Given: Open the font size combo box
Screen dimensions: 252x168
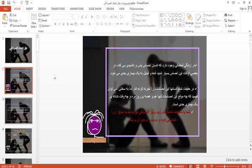Looking at the screenshot, I should click(76, 17).
